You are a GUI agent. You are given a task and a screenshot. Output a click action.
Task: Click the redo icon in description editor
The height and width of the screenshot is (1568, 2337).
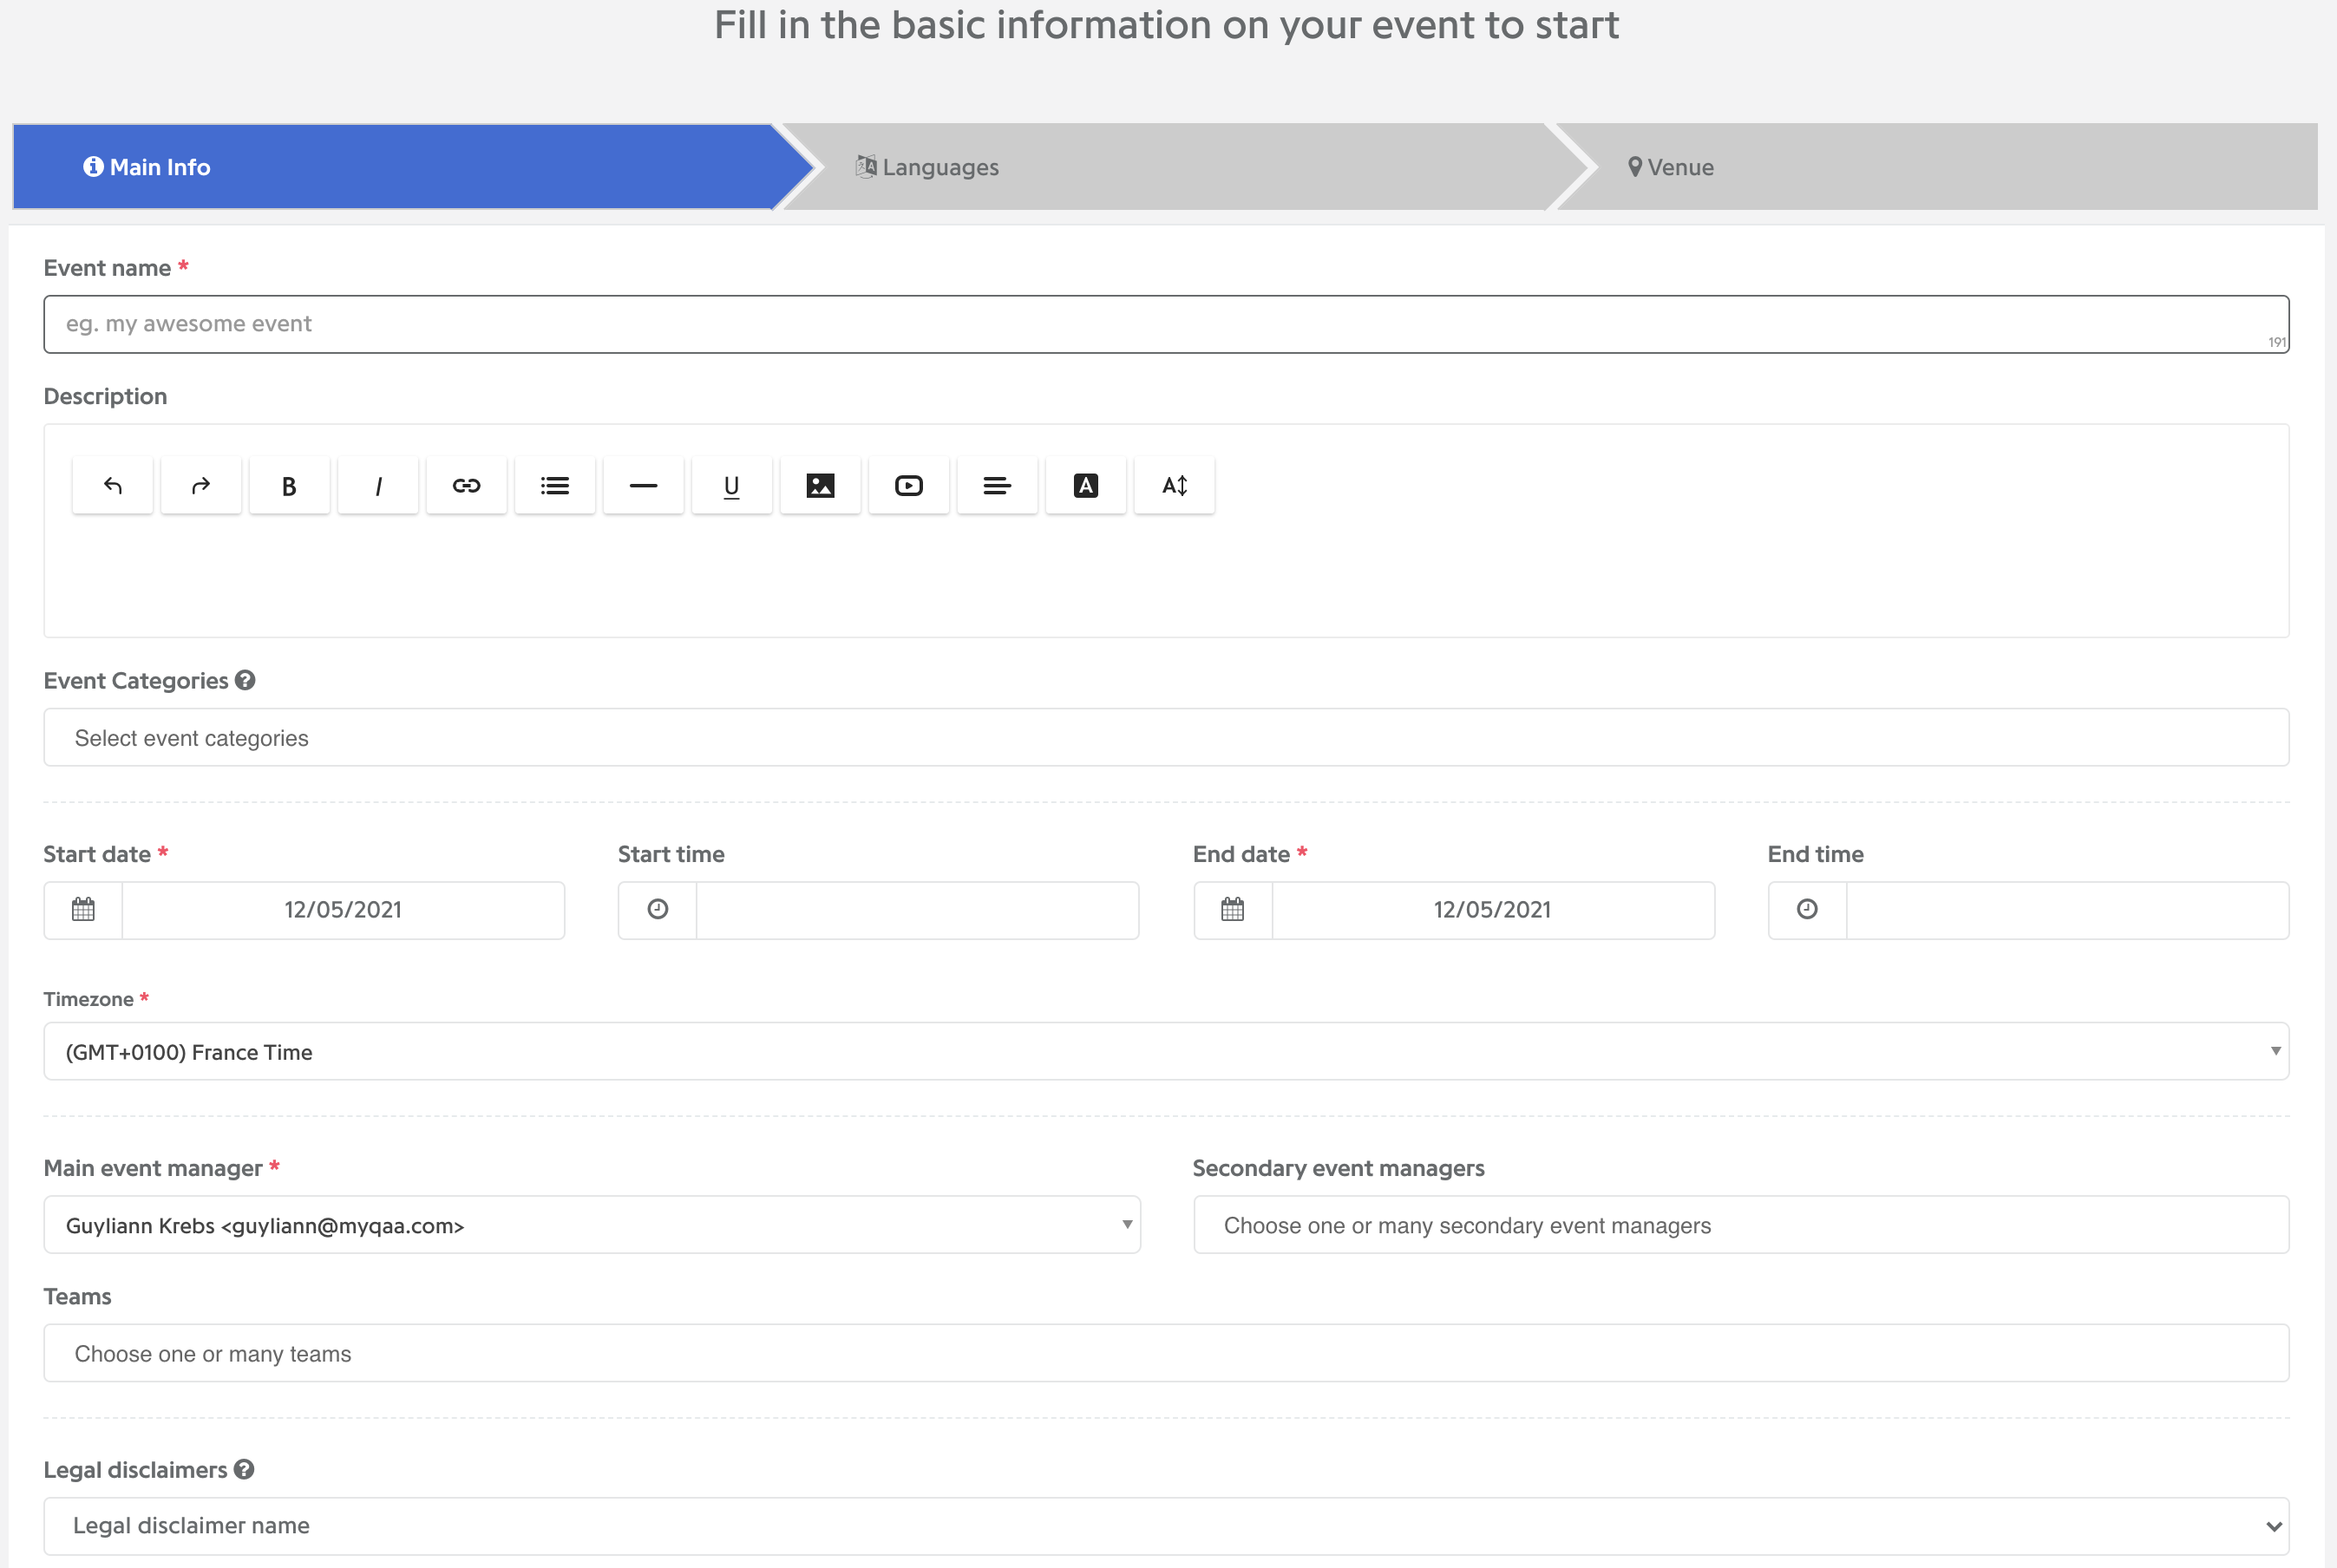tap(201, 486)
